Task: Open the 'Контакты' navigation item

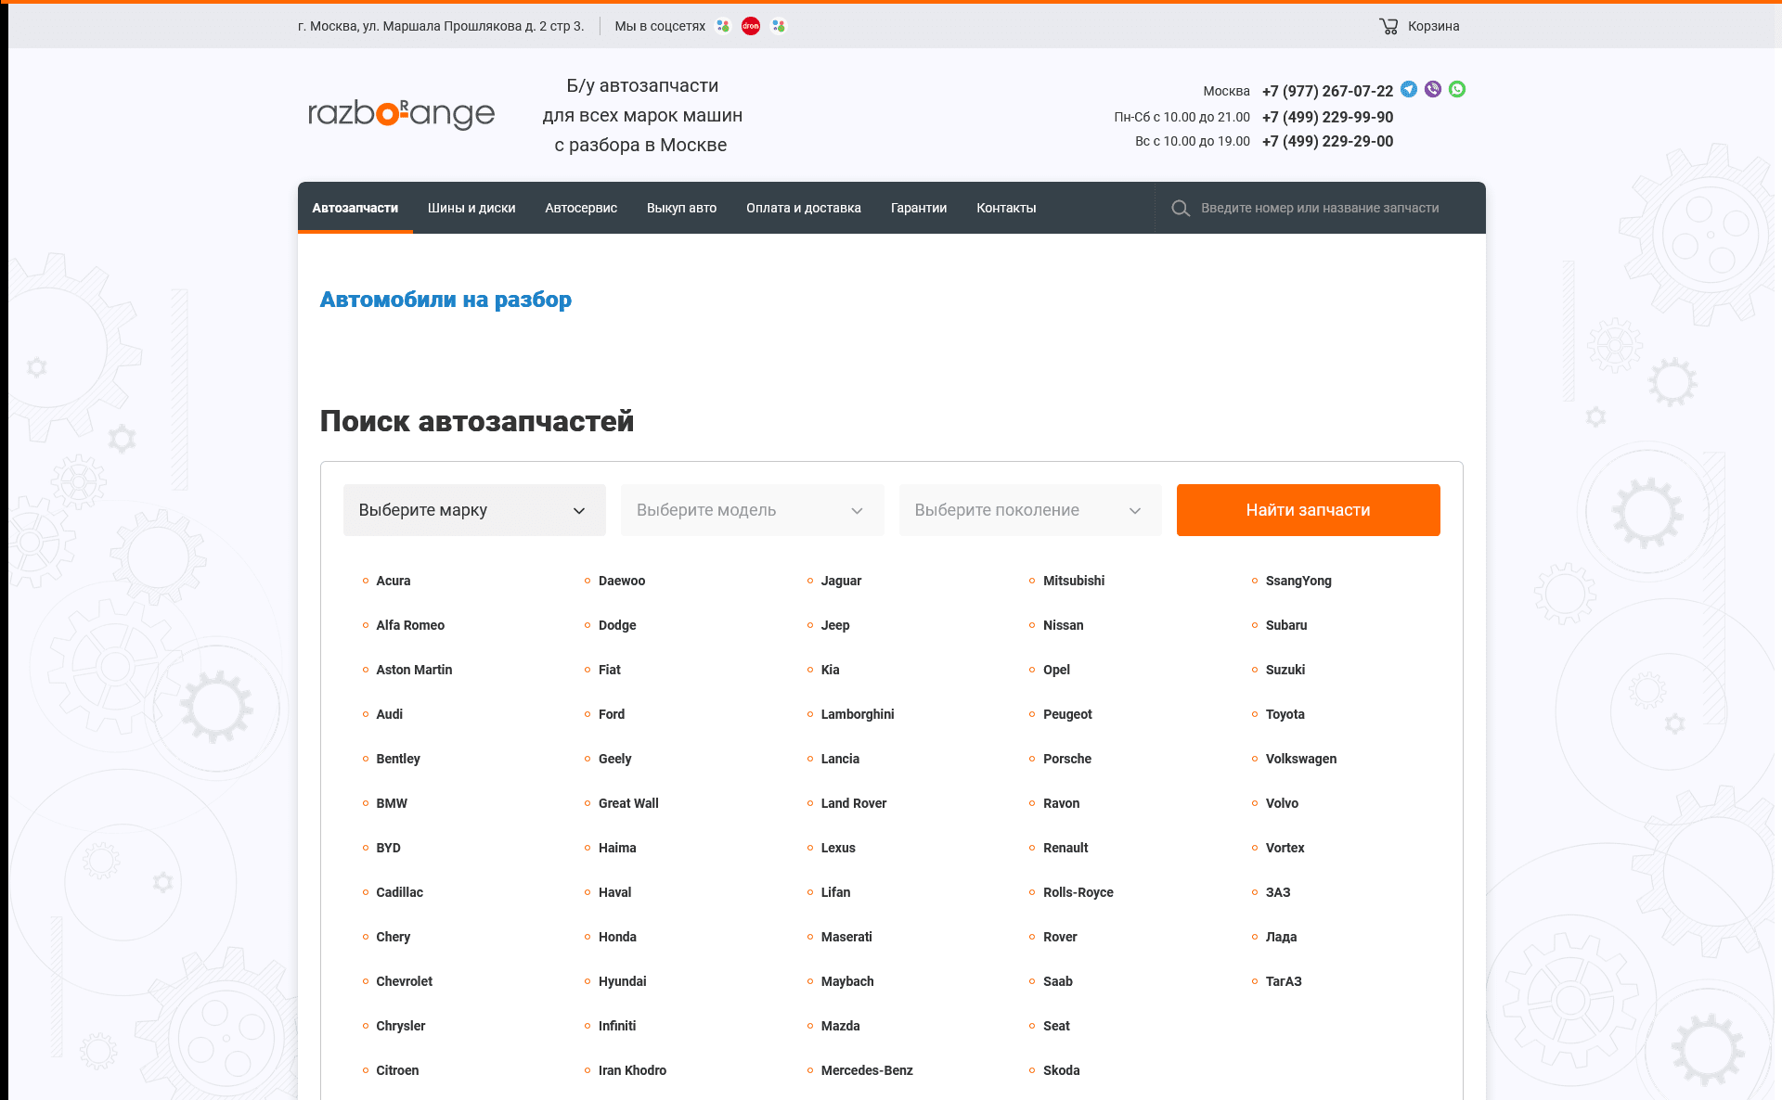Action: click(x=1005, y=208)
